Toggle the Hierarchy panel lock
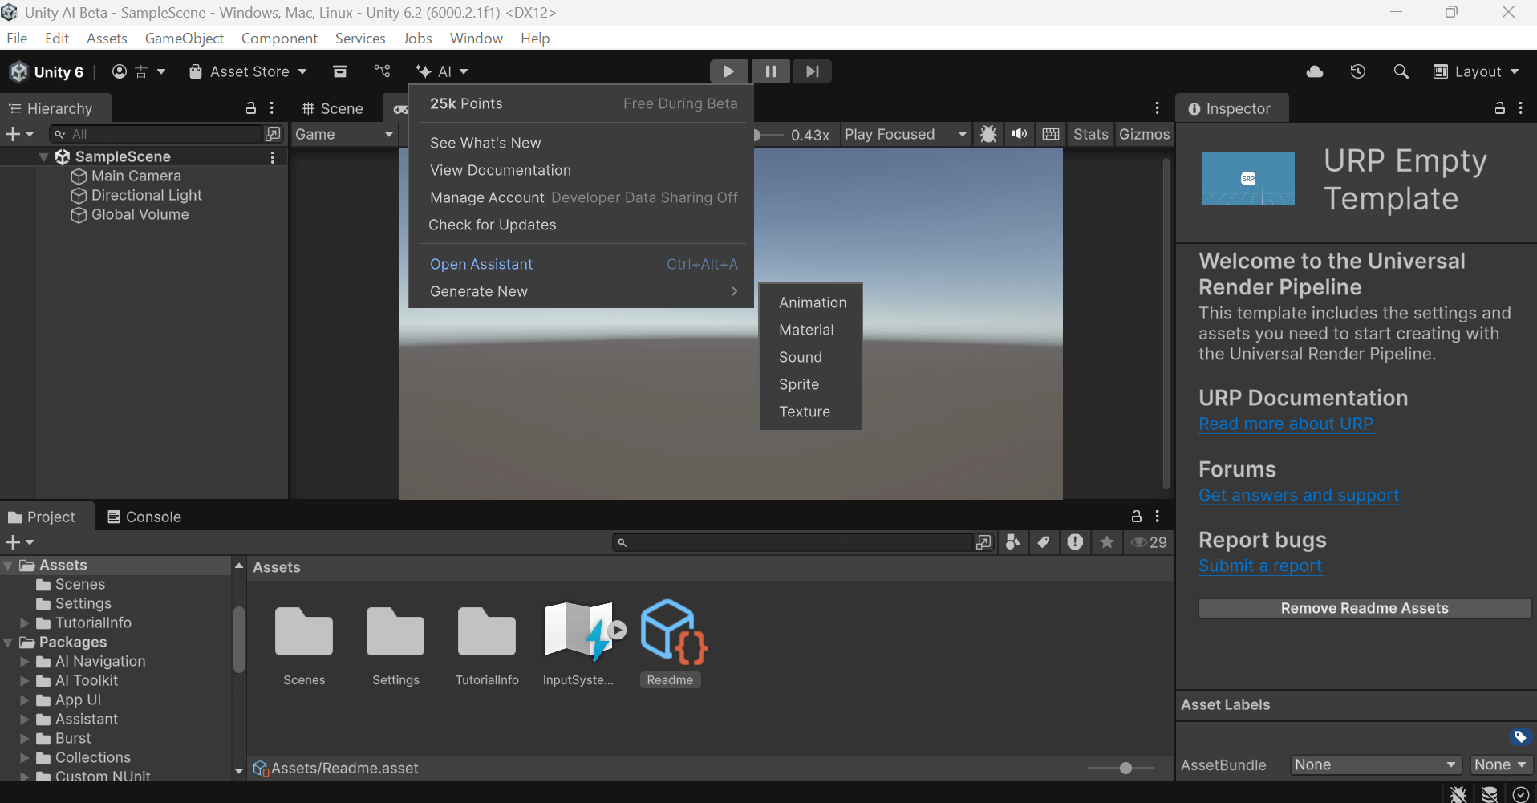 (x=251, y=108)
